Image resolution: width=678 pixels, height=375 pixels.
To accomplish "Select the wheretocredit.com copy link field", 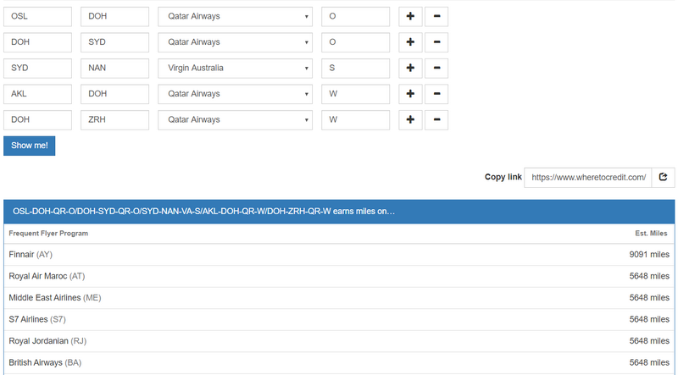I will [x=588, y=177].
